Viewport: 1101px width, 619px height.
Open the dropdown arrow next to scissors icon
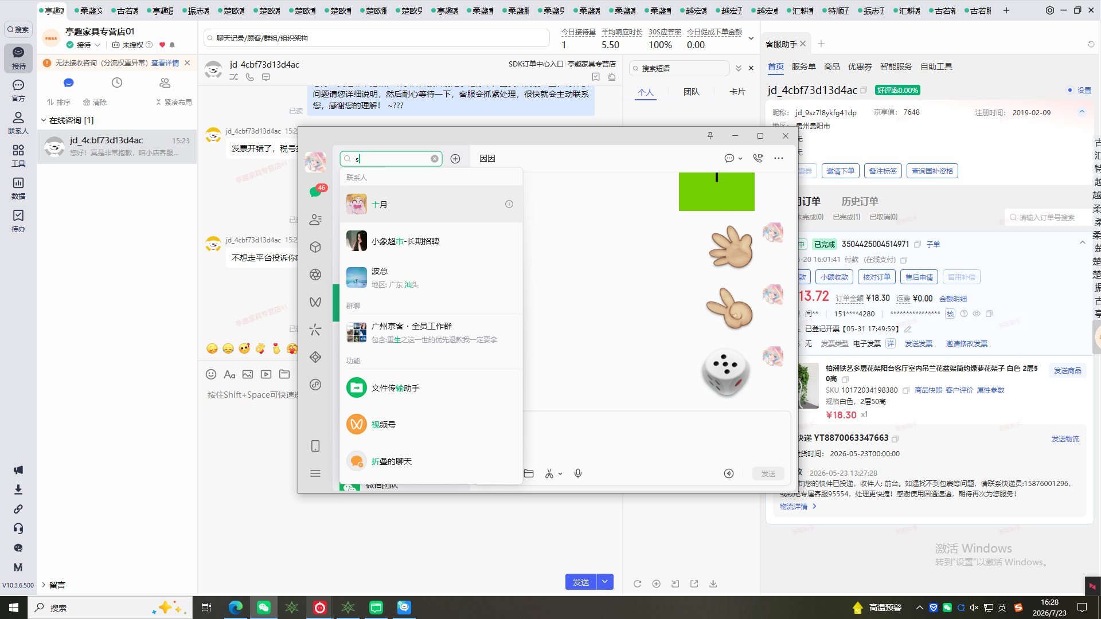tap(560, 474)
